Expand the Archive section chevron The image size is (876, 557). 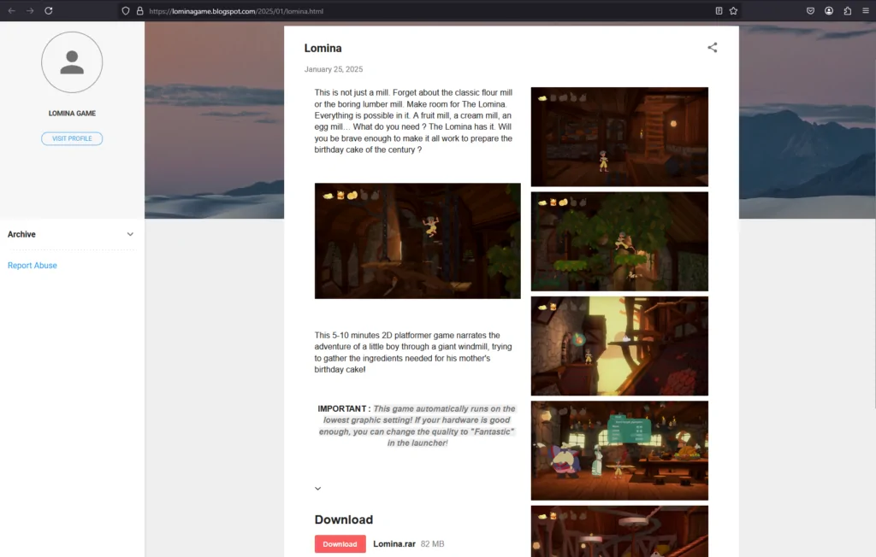point(130,234)
